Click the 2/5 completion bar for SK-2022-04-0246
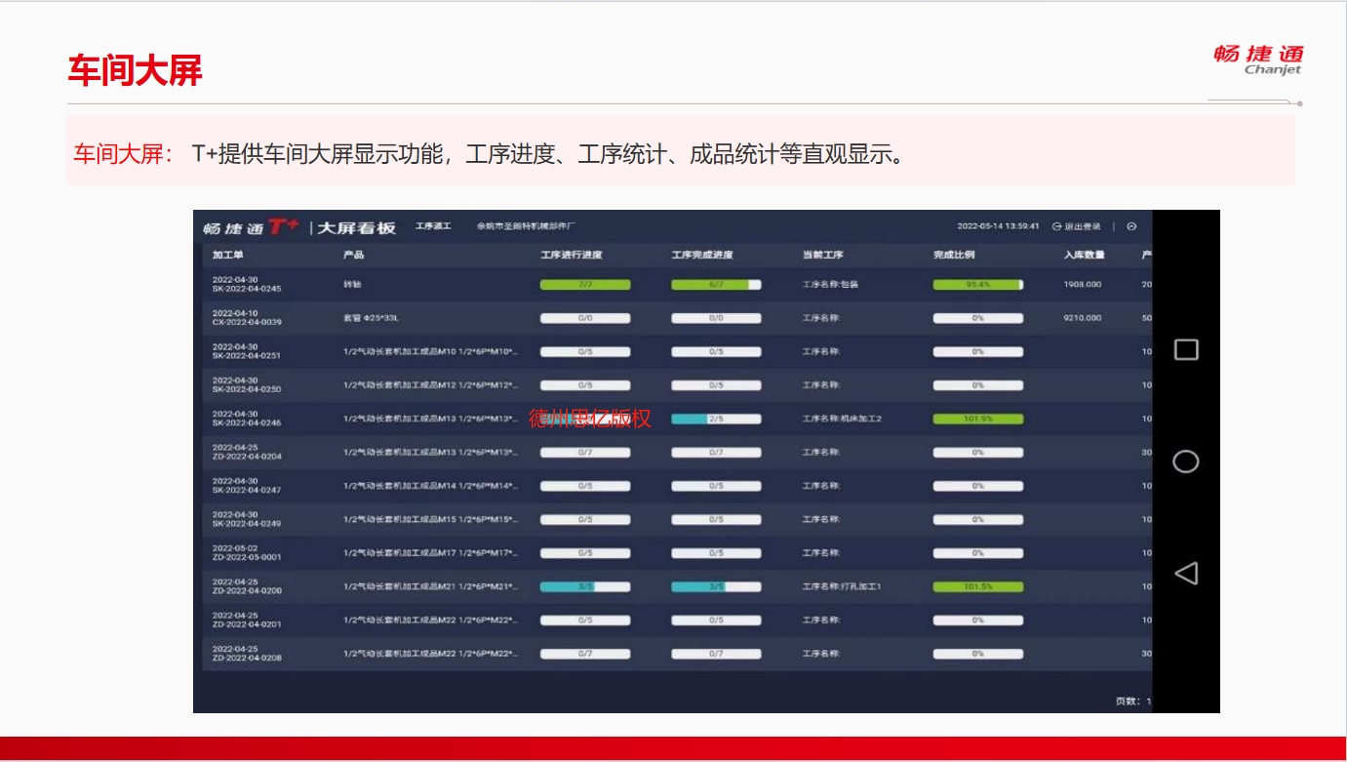This screenshot has width=1347, height=762. [716, 419]
